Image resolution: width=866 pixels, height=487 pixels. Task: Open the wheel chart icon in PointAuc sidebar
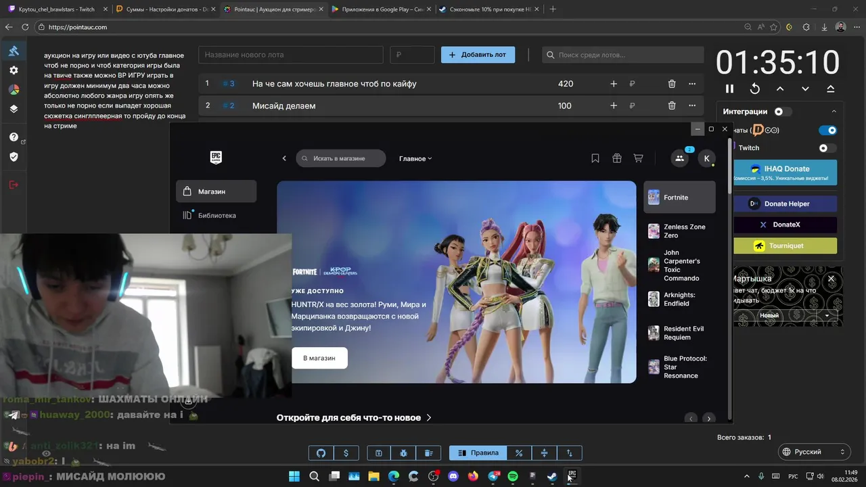(x=14, y=89)
